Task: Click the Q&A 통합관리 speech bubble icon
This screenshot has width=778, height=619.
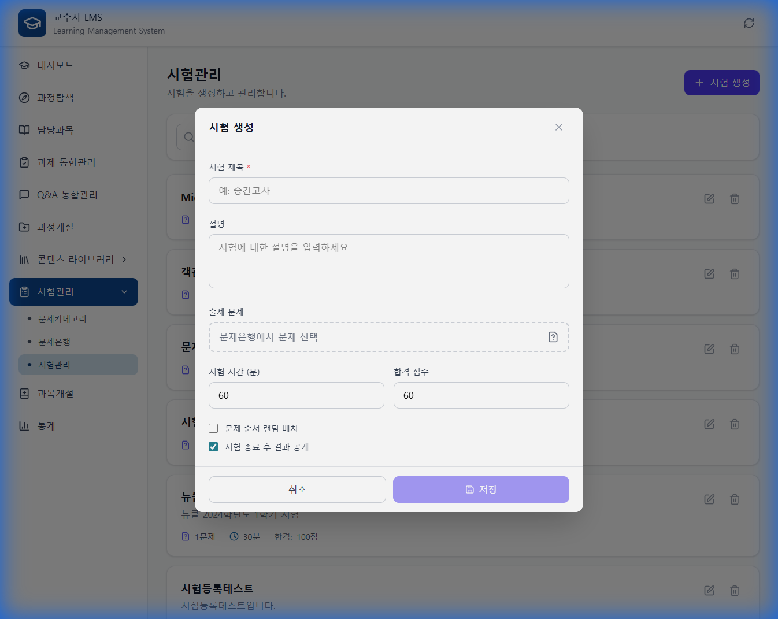Action: [x=24, y=195]
